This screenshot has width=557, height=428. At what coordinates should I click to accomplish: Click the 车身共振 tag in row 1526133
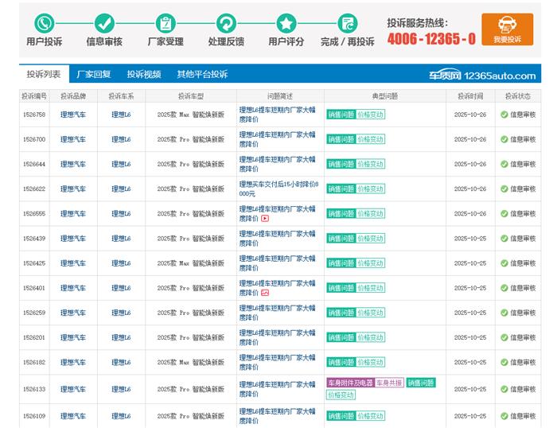(389, 383)
